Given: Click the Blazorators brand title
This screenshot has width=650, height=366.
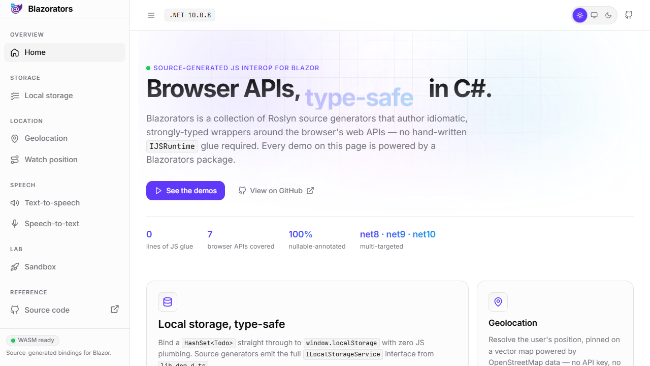Looking at the screenshot, I should click(x=50, y=9).
